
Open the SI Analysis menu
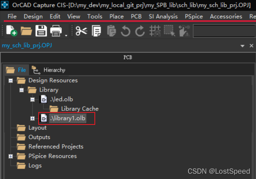pos(163,16)
